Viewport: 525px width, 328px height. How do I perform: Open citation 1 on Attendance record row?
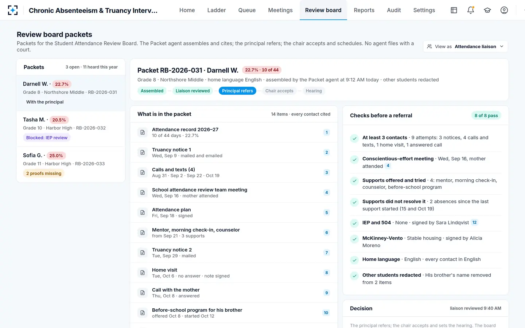point(327,132)
